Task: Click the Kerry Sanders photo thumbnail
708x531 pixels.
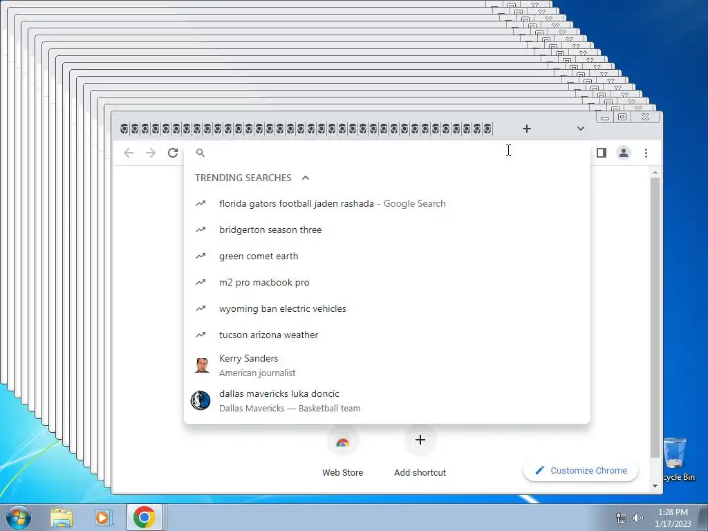Action: tap(201, 365)
